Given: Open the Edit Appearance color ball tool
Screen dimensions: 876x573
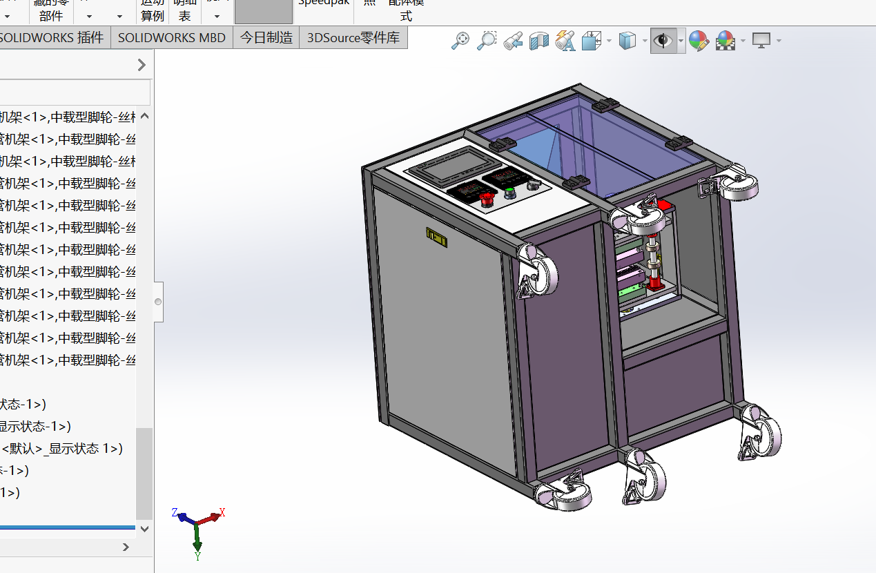Looking at the screenshot, I should [x=699, y=41].
